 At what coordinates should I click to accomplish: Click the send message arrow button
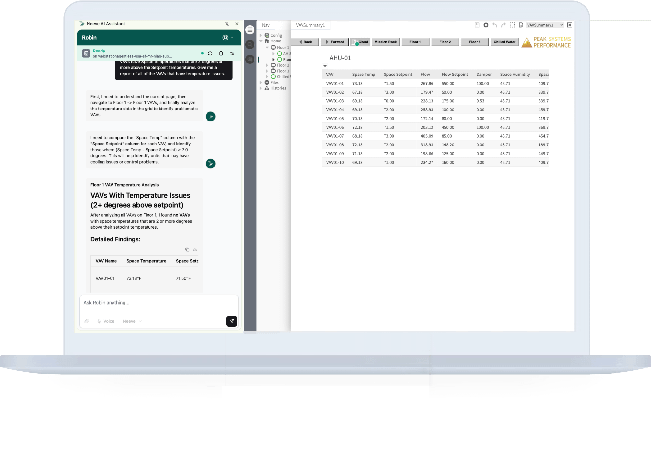pyautogui.click(x=231, y=321)
